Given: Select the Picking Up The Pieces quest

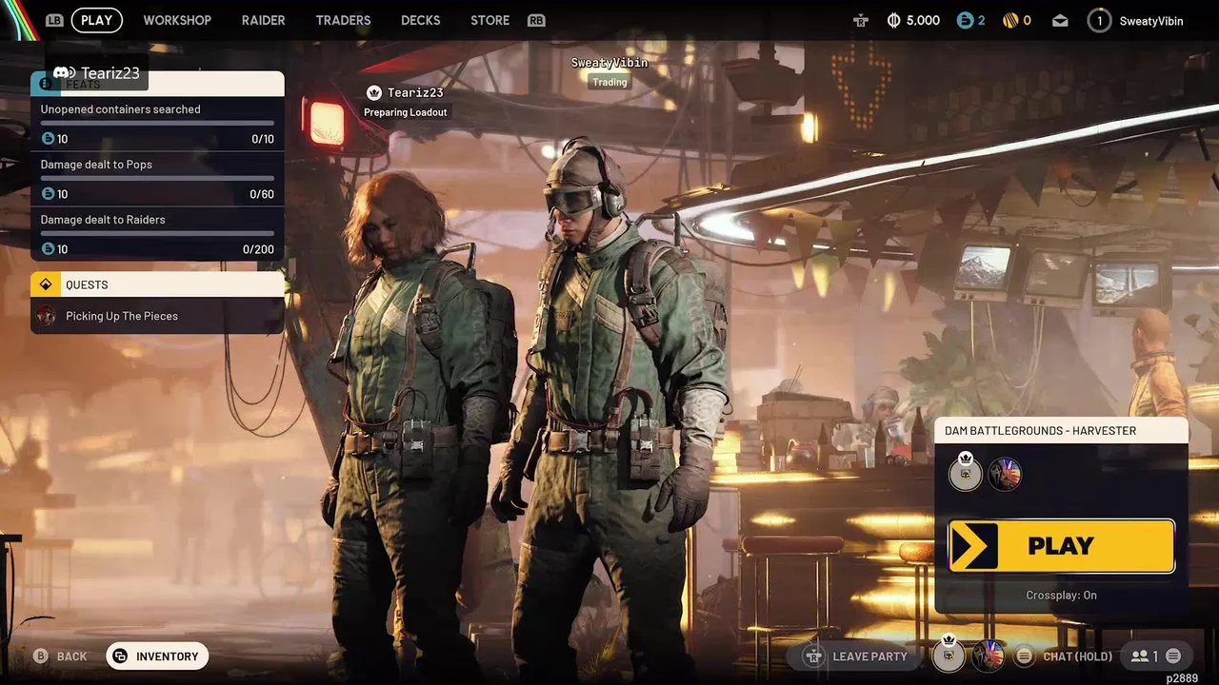Looking at the screenshot, I should click(x=157, y=316).
